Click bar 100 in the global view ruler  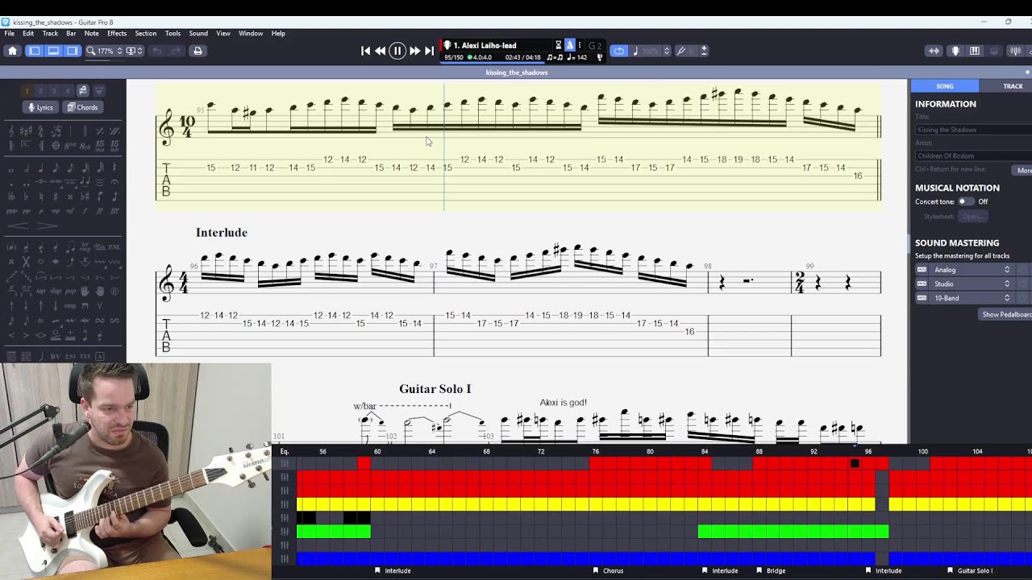point(922,451)
